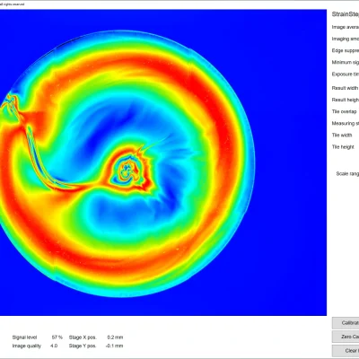This screenshot has height=359, width=359.
Task: Select the Result height setting label
Action: click(x=346, y=100)
